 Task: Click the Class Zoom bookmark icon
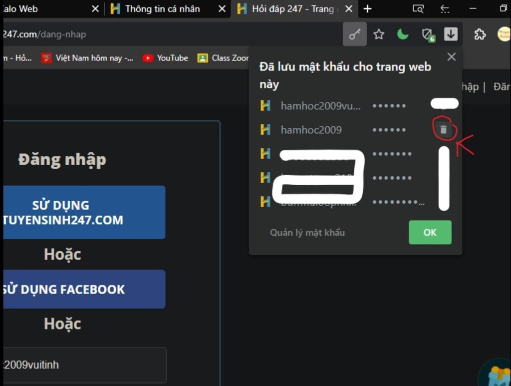(203, 58)
